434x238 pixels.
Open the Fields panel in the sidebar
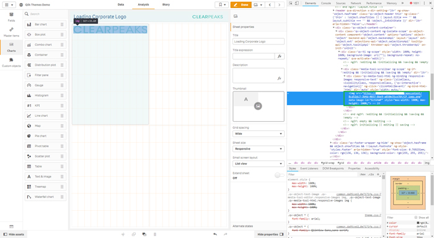(11, 17)
